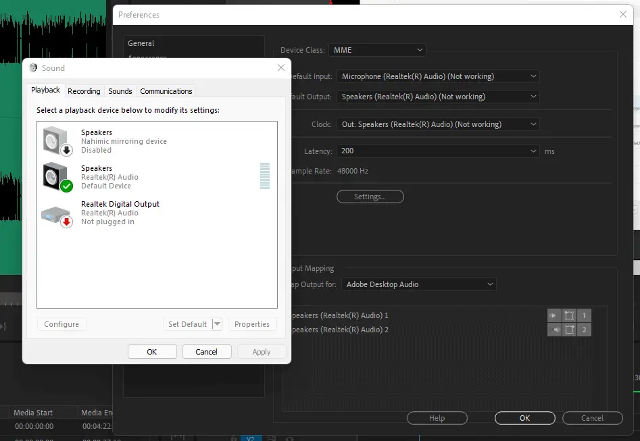Open Properties for the selected playback device
This screenshot has height=441, width=640.
[x=252, y=324]
